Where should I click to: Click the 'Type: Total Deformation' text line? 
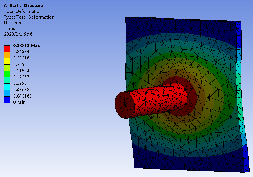point(29,17)
